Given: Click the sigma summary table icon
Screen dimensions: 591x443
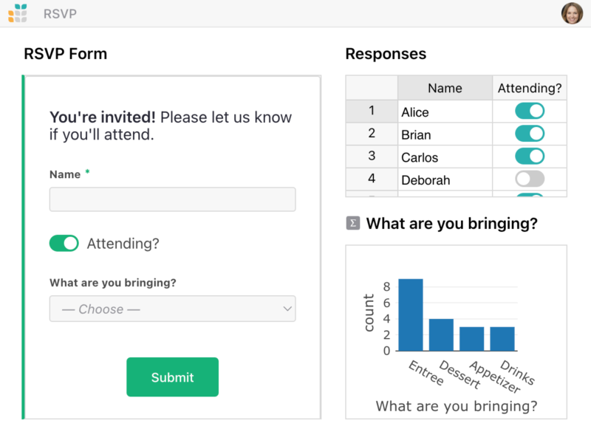Looking at the screenshot, I should coord(353,223).
